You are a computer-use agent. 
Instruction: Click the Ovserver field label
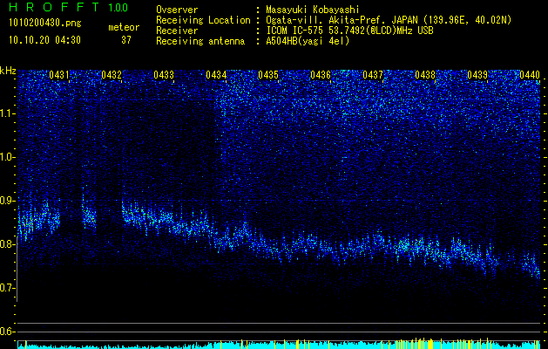coord(177,10)
